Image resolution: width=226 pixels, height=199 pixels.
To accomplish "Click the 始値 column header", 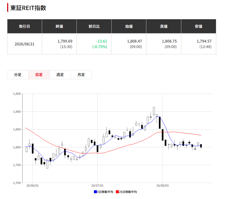I will click(129, 26).
